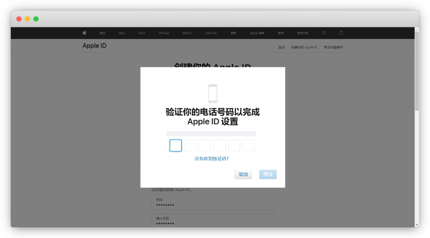This screenshot has width=430, height=238.
Task: Select the second verification code box
Action: (x=190, y=146)
